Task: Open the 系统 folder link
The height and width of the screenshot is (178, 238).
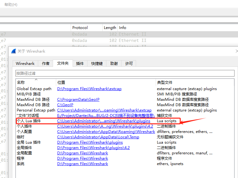Action: click(x=82, y=164)
